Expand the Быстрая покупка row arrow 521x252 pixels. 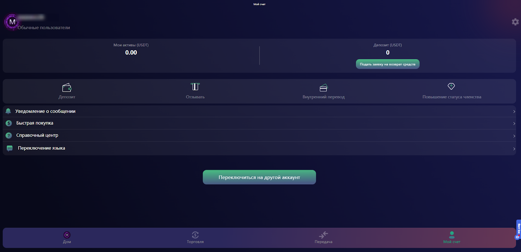coord(514,123)
